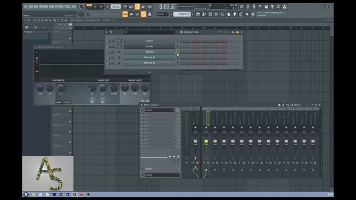356x200 pixels.
Task: Select the speaker playback tool in the Playlist toolbar
Action: coord(66,20)
